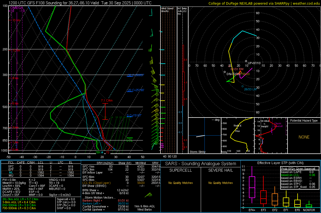The height and width of the screenshot is (213, 321).
Task: Click No Quality Matches under SEVERE HAIL
Action: point(220,183)
